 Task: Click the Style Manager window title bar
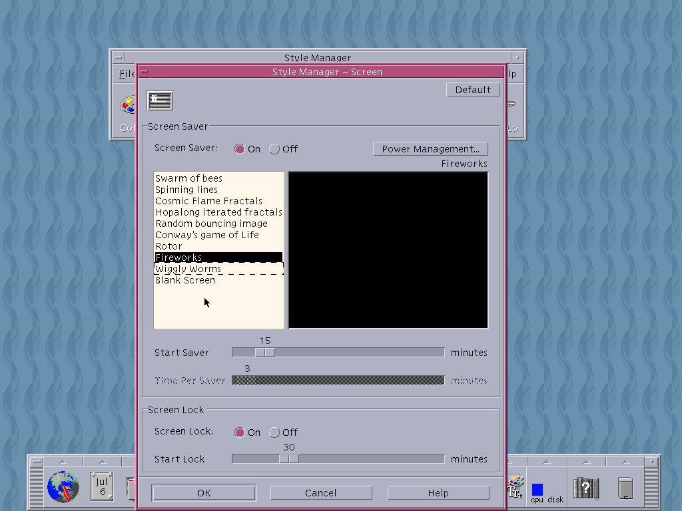pos(318,57)
